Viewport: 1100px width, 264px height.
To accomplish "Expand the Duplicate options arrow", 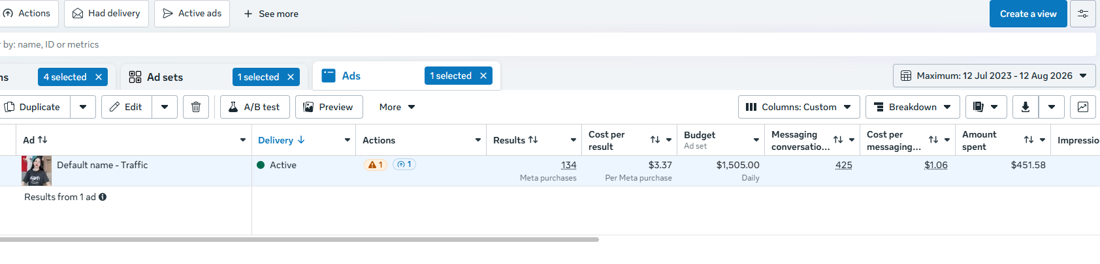I will (x=83, y=107).
